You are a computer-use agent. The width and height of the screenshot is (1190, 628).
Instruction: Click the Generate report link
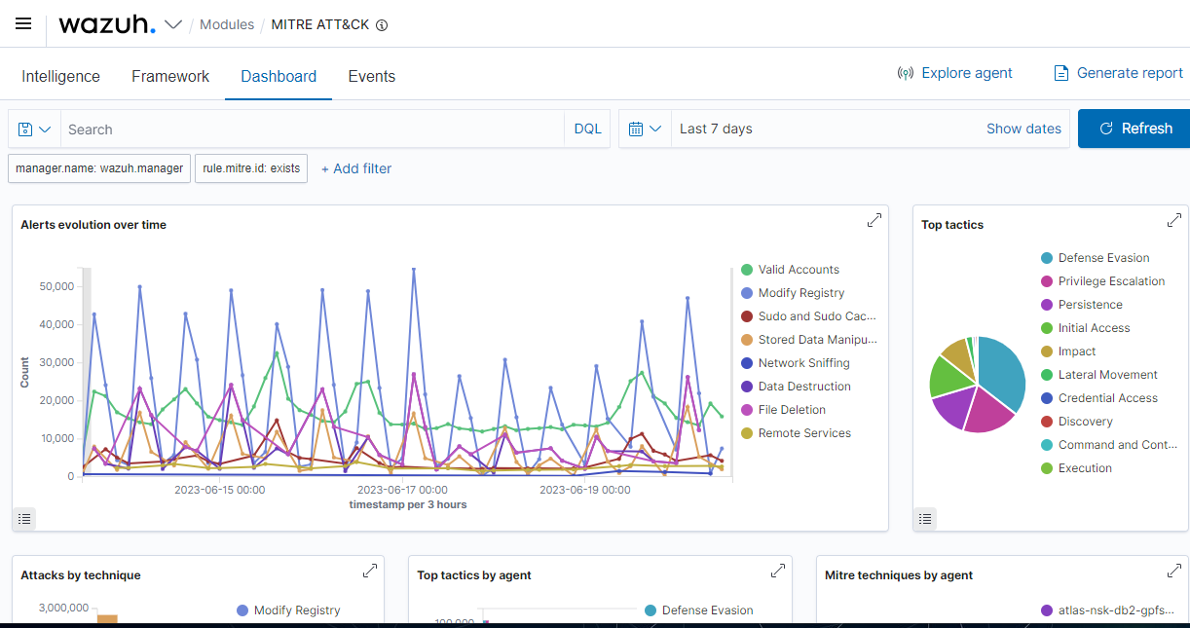[x=1119, y=73]
